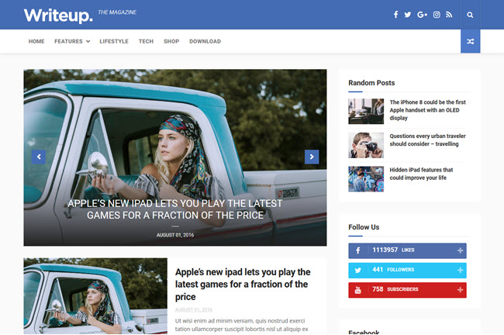Open the Tech menu item
The image size is (504, 335).
(146, 41)
